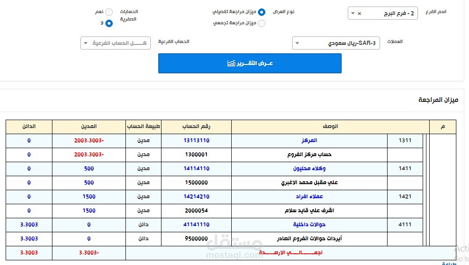The image size is (469, 265).
Task: Open the وكلاء محليون account link
Action: coord(309,169)
